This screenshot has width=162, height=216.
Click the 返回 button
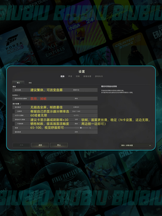[40, 145]
